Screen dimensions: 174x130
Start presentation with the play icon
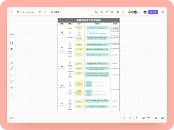[96, 12]
